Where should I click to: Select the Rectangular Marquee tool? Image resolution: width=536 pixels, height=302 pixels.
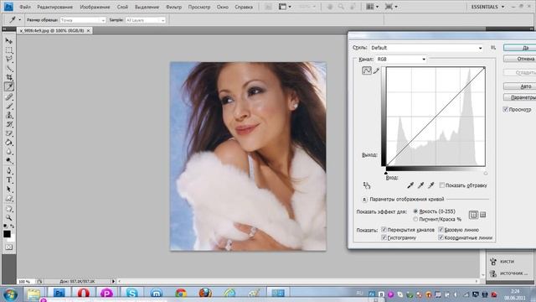tap(9, 50)
